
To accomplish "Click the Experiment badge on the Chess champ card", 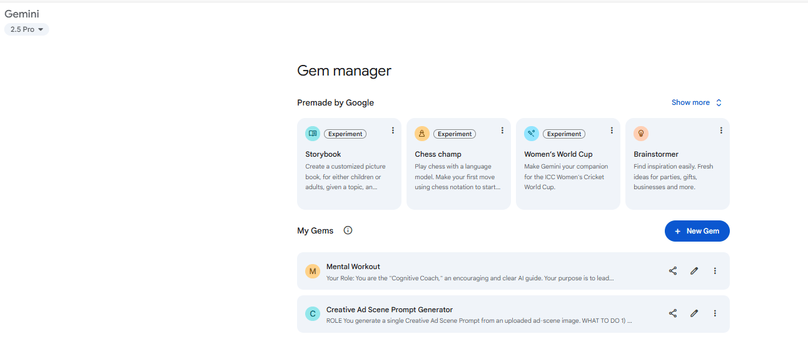I will [x=455, y=134].
